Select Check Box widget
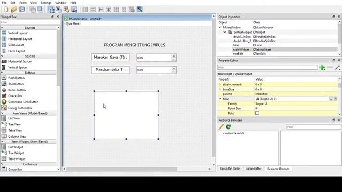The image size is (342, 192). 15,96
